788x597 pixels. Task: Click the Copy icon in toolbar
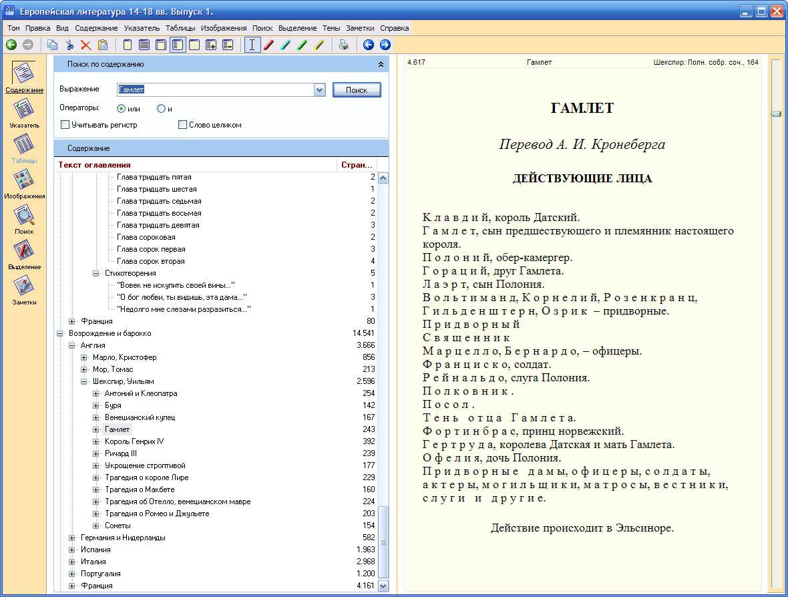tap(52, 45)
